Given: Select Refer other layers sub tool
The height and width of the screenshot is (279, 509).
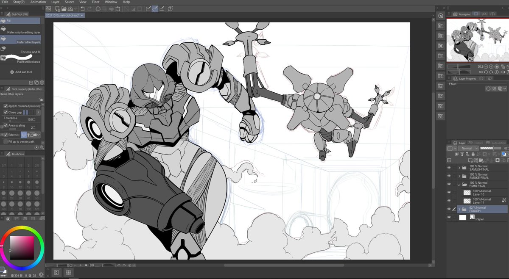Looking at the screenshot, I should [x=20, y=39].
